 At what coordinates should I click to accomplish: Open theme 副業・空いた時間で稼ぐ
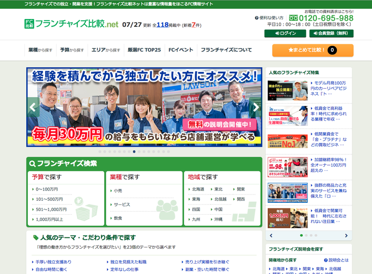pyautogui.click(x=207, y=269)
